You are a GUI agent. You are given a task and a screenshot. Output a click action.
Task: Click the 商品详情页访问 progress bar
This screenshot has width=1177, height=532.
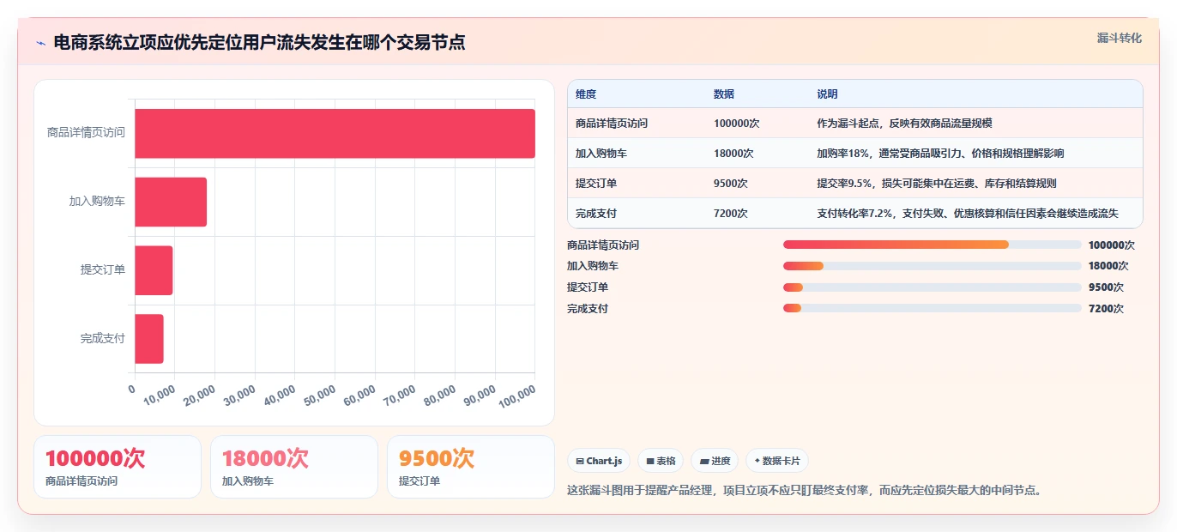932,245
